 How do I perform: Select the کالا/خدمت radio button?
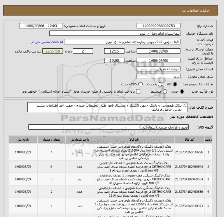click(x=140, y=84)
